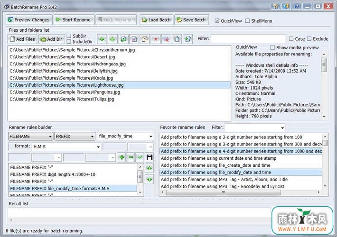Click the Result list left scroll arrow
The width and height of the screenshot is (337, 237).
pyautogui.click(x=11, y=220)
